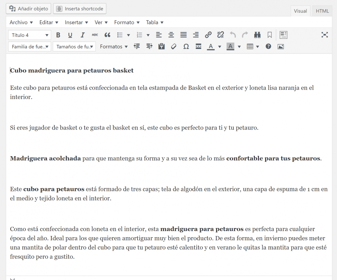Insert or edit a link
This screenshot has height=280, width=337.
pos(208,35)
